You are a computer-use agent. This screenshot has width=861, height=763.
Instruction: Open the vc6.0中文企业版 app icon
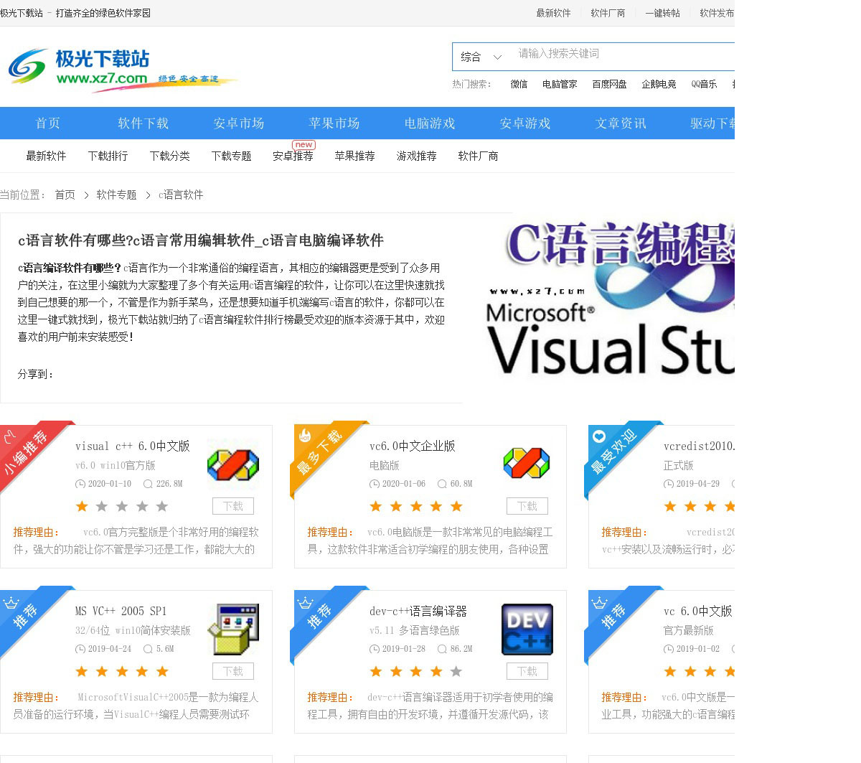point(527,464)
